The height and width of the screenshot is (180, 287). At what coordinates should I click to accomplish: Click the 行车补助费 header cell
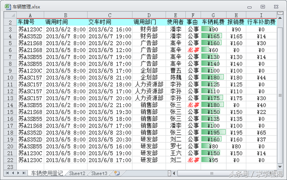(x=261, y=22)
